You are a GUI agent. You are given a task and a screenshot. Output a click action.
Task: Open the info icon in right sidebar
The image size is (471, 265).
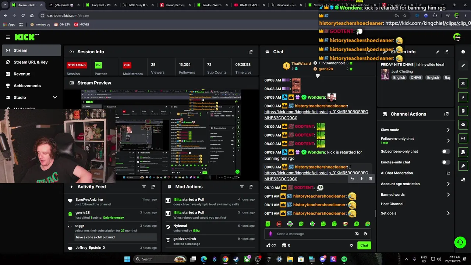463,52
